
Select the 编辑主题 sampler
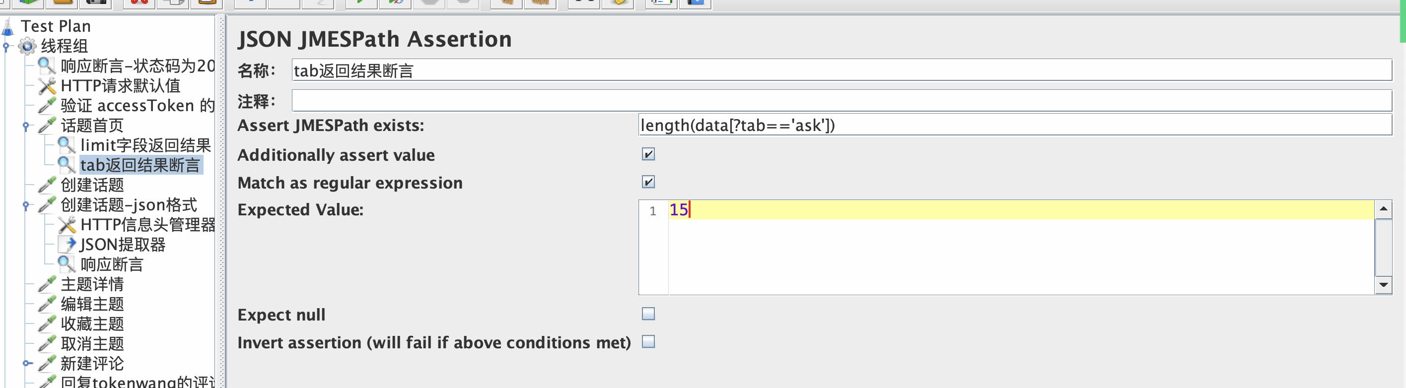pos(92,304)
